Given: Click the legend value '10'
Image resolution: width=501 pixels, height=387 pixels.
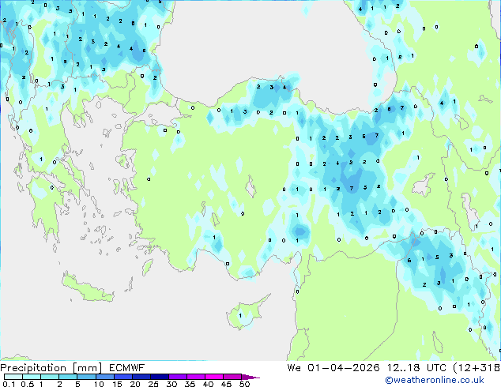Looking at the screenshot, I should point(99,384).
